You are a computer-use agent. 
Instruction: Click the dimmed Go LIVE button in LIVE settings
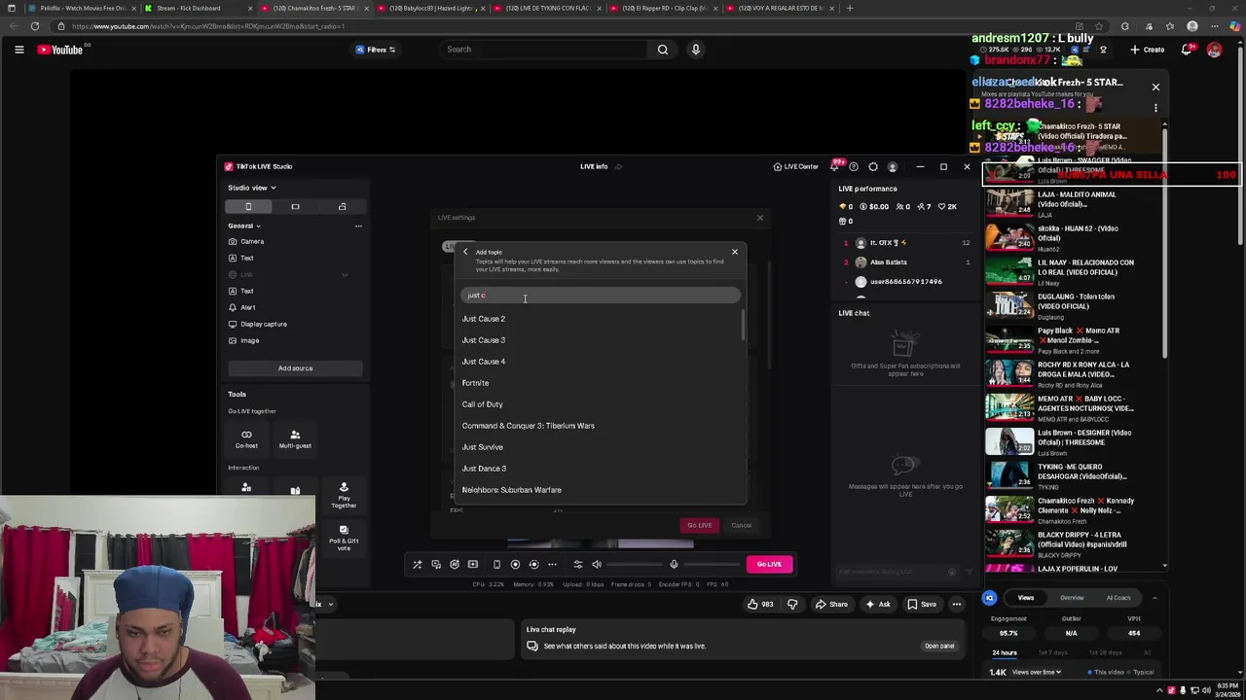700,525
